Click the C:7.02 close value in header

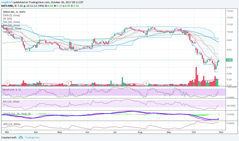click(75, 6)
